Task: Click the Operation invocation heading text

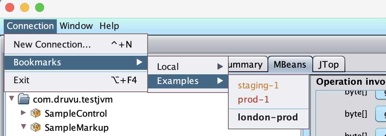Action: [x=351, y=82]
